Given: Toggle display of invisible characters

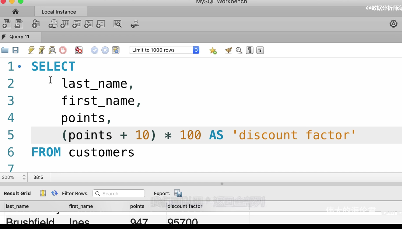Looking at the screenshot, I should coord(250,50).
